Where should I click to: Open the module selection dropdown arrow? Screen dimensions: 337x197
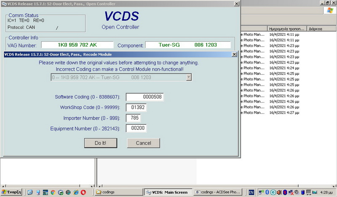point(189,77)
